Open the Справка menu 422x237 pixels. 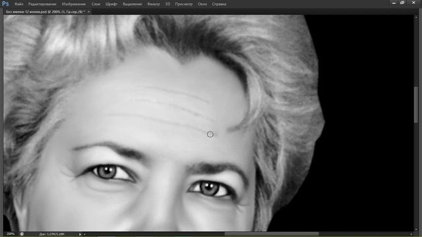[219, 4]
